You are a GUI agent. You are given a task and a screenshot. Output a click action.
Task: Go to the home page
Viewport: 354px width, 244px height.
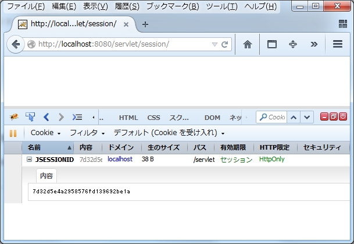coord(248,44)
